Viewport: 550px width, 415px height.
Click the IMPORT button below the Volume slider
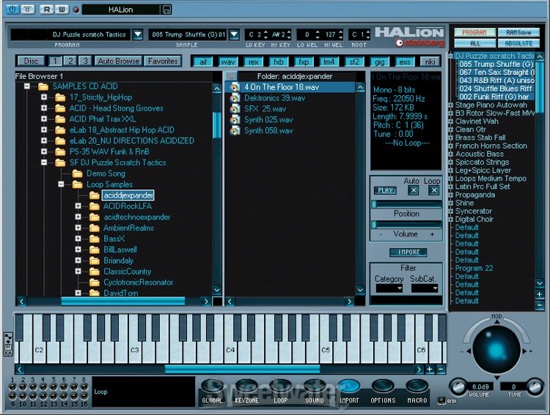pos(407,253)
